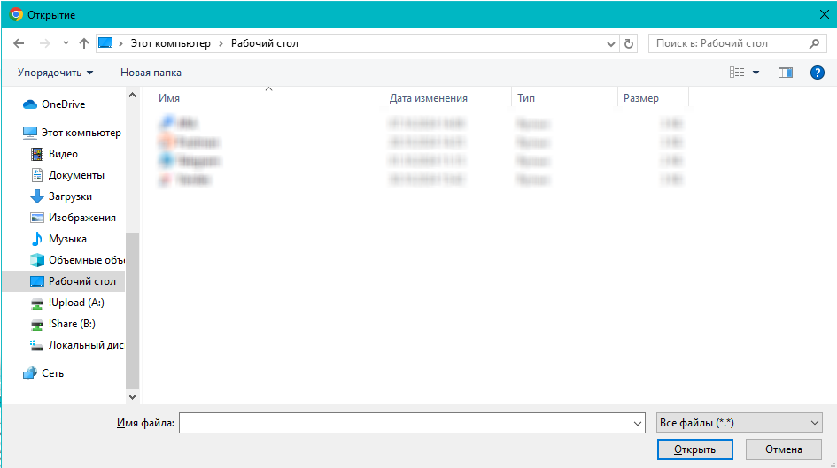Create a folder via 'Новая папка'

(x=151, y=73)
